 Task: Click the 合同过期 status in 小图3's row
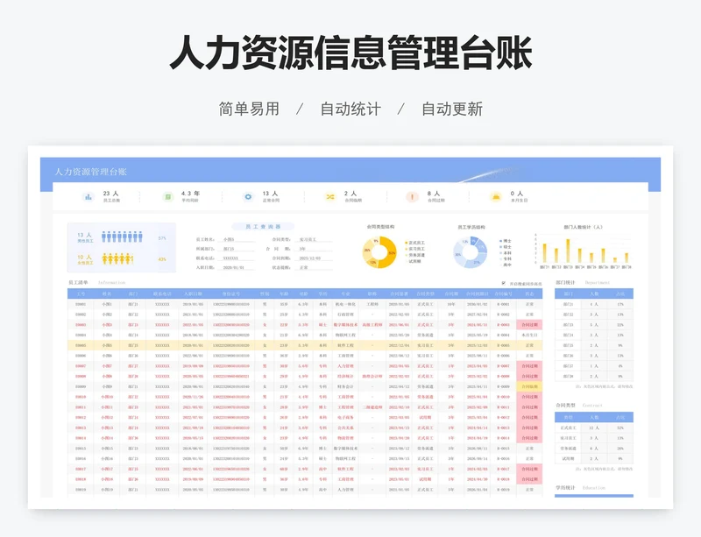click(x=529, y=325)
